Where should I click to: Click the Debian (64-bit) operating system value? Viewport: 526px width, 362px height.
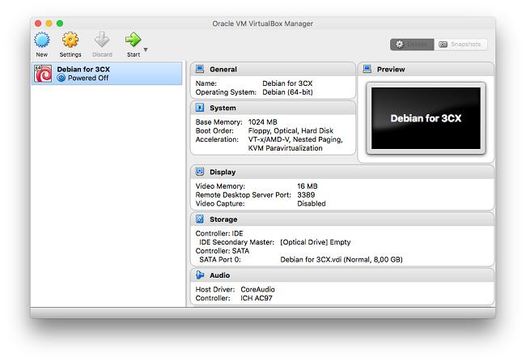[287, 92]
